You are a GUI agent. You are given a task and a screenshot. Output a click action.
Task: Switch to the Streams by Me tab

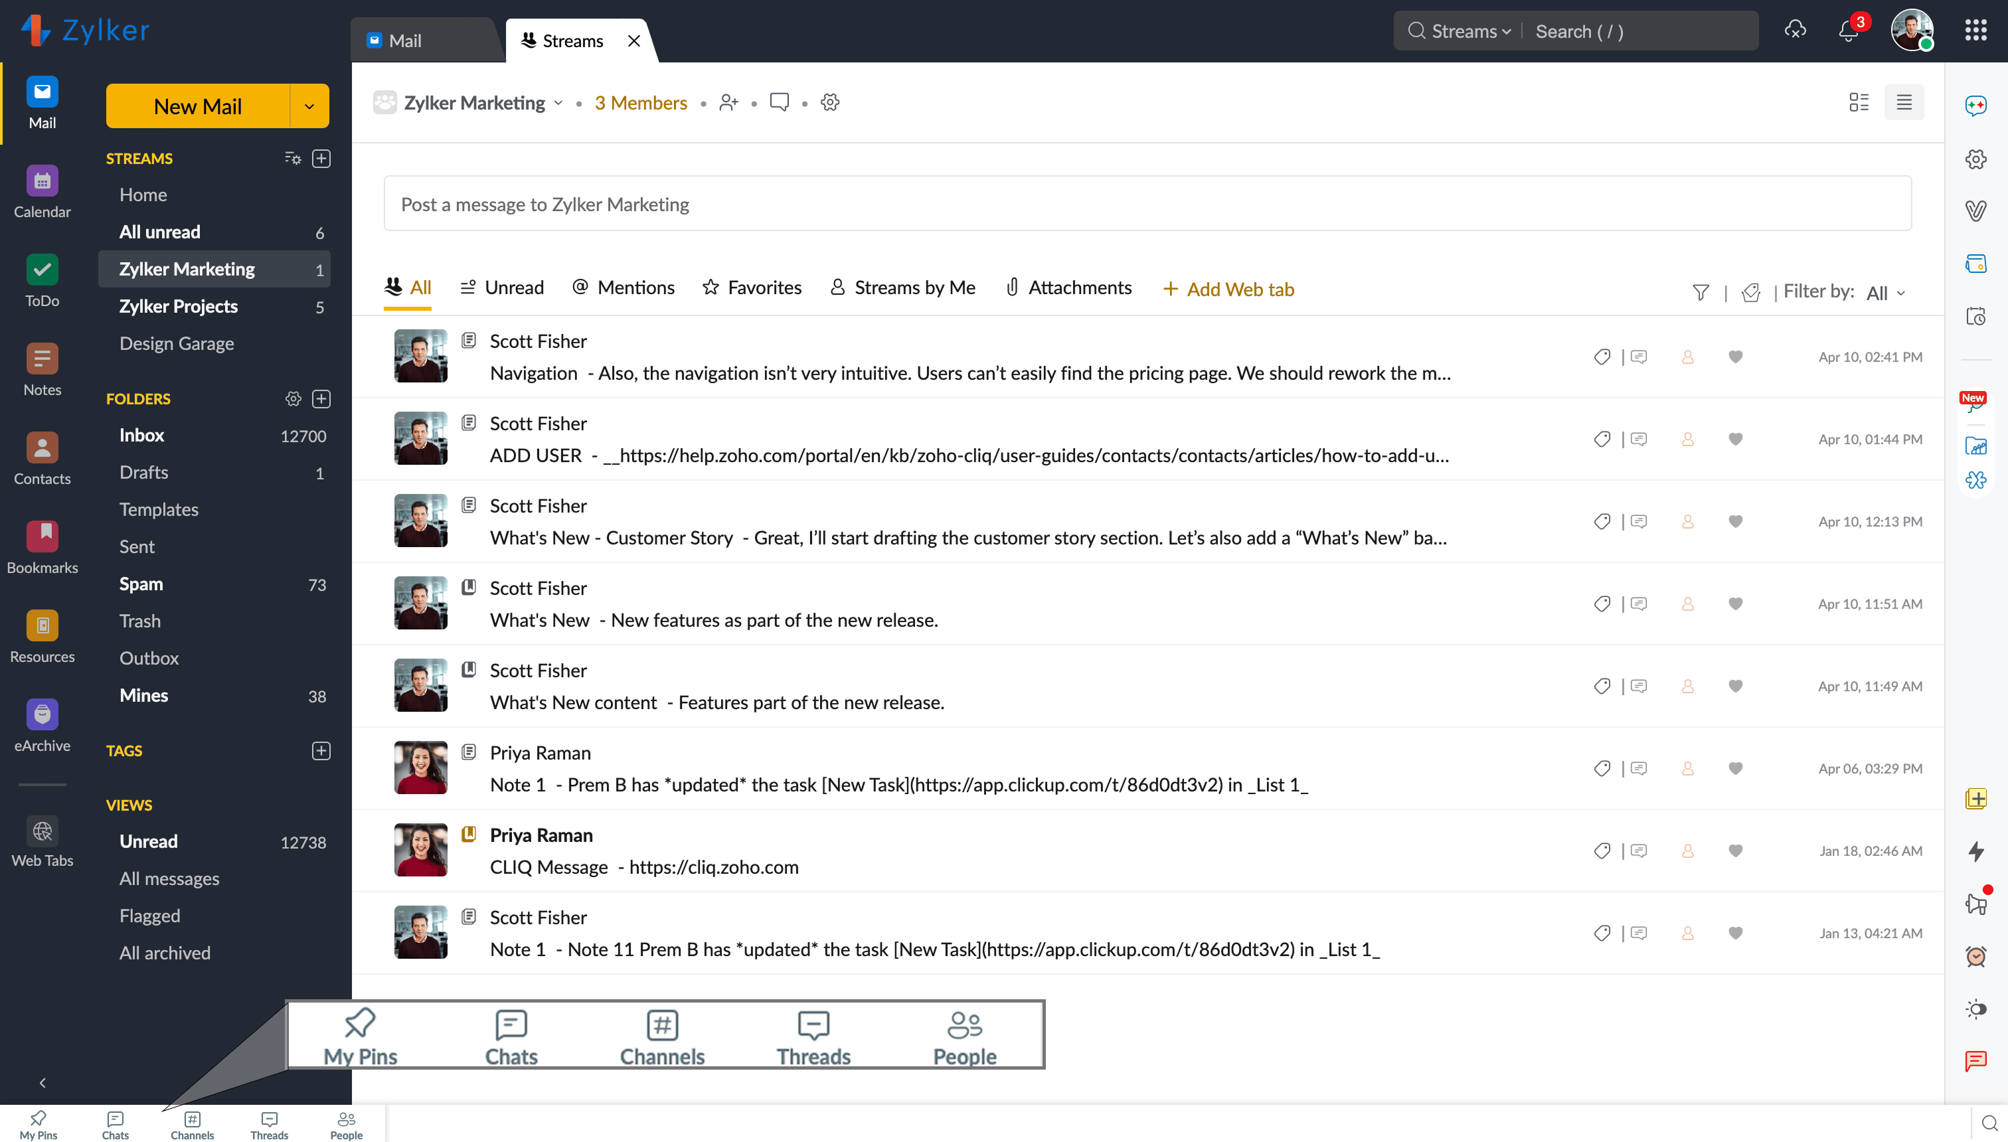pyautogui.click(x=903, y=288)
